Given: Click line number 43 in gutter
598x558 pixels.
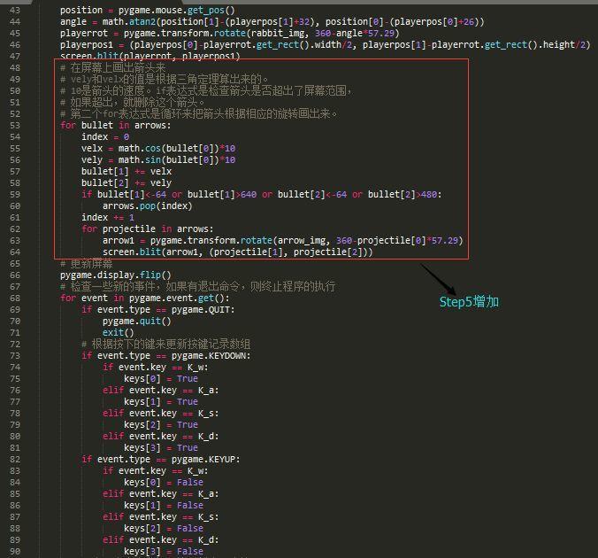Looking at the screenshot, I should point(14,11).
